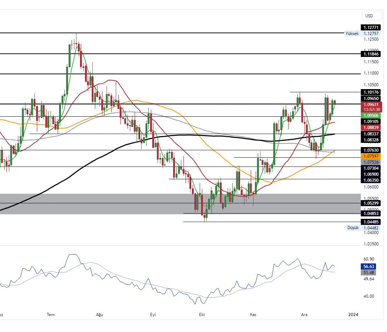Open the USD currency dropdown

(372, 16)
